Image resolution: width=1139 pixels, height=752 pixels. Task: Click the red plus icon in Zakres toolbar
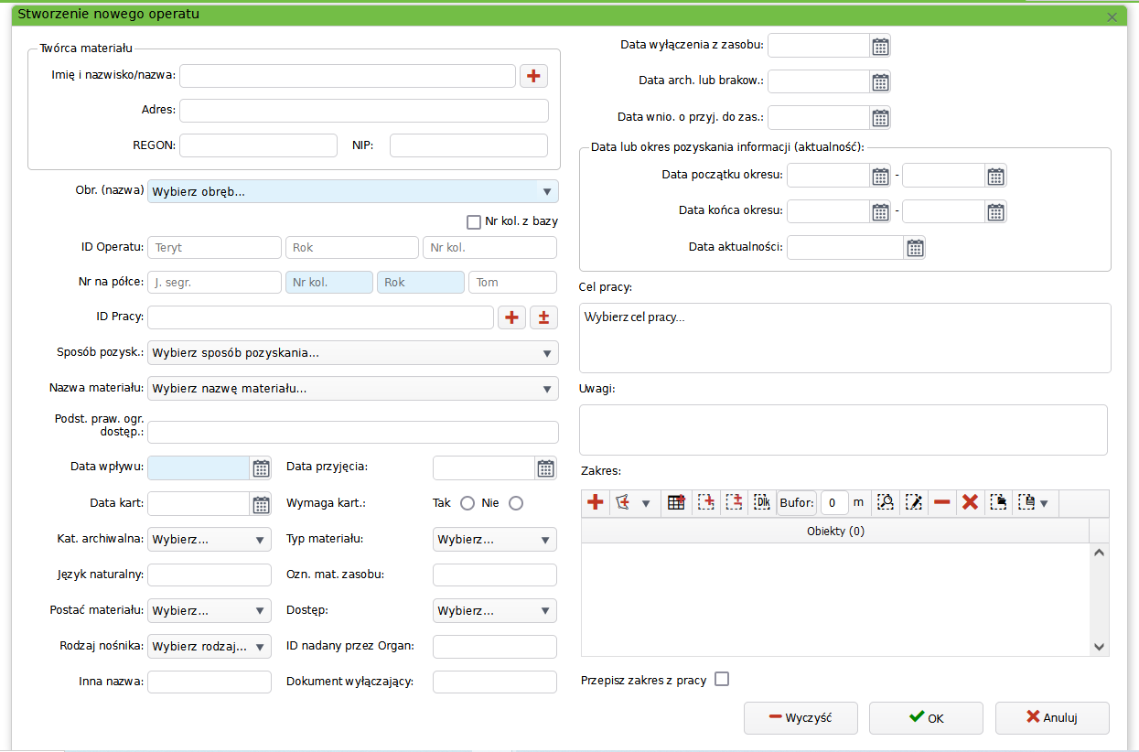596,502
